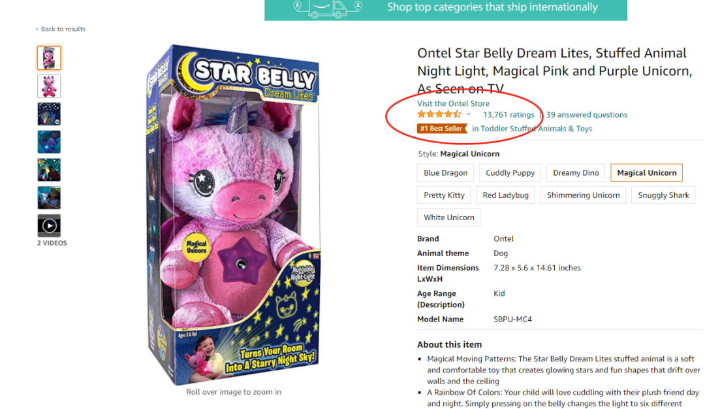Choose the Dreamy Dino style
705x409 pixels.
point(576,173)
